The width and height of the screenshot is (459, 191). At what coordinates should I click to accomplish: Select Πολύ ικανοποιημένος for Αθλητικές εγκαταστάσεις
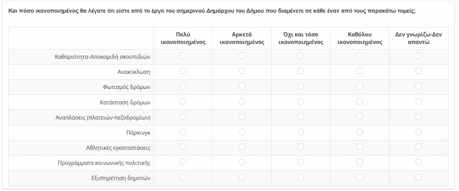point(182,147)
